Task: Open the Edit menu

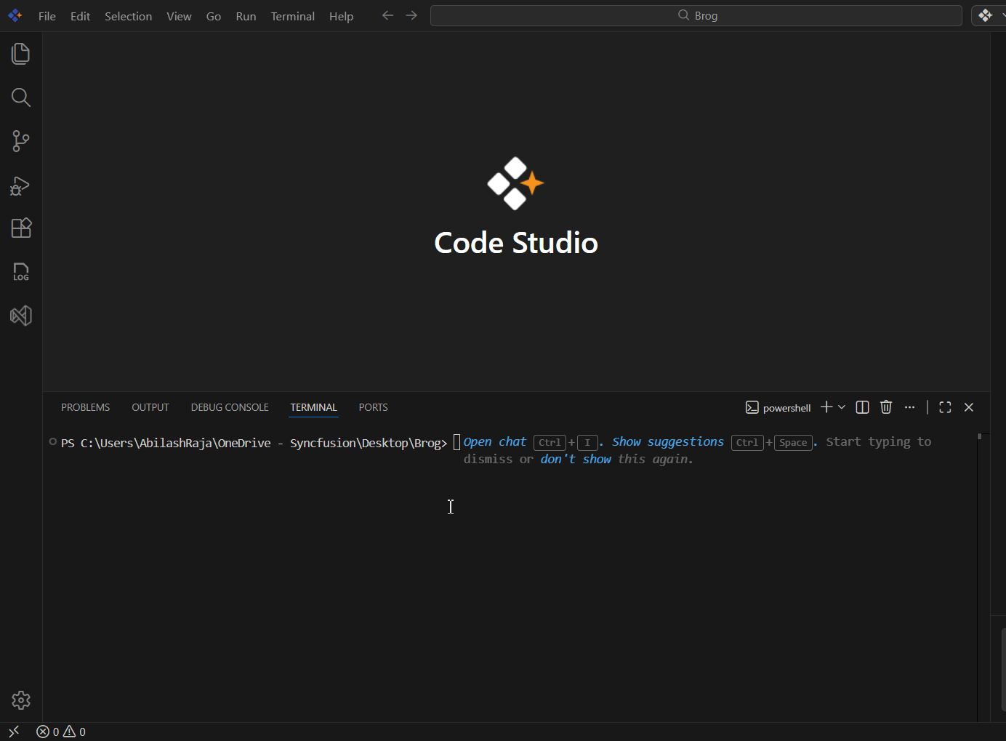Action: pyautogui.click(x=80, y=16)
